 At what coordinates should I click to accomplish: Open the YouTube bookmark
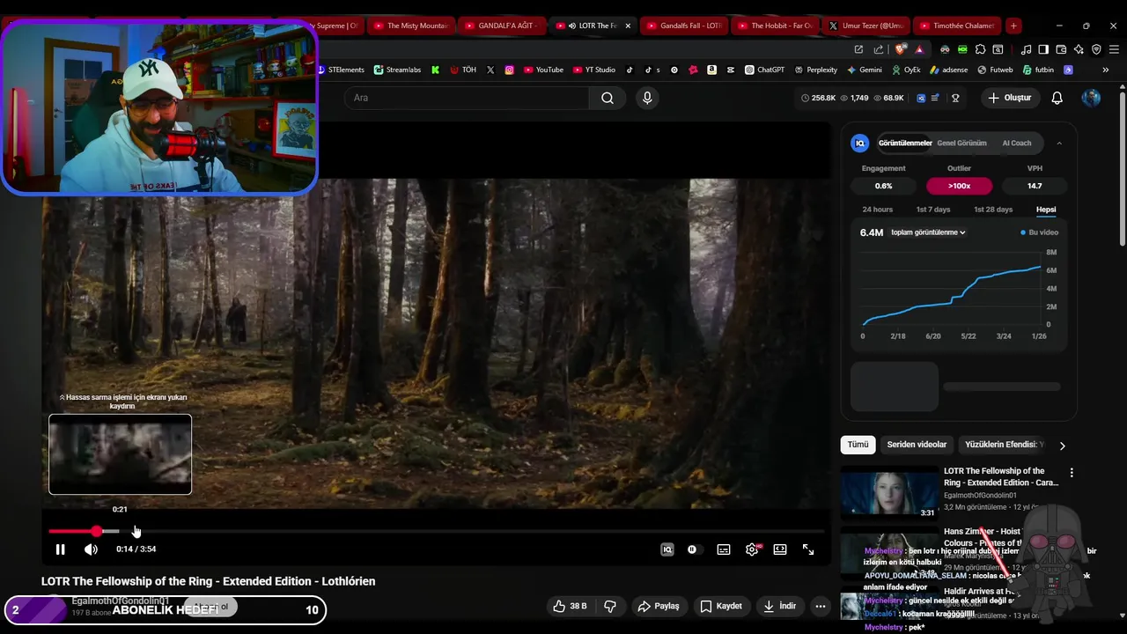tap(543, 70)
